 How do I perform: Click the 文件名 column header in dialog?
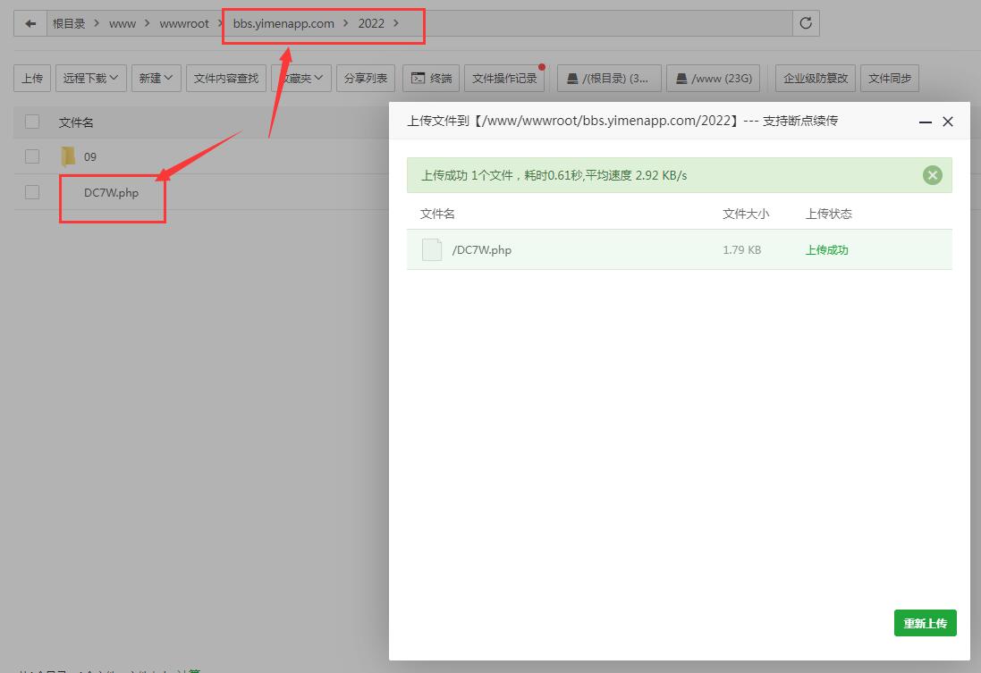[437, 214]
